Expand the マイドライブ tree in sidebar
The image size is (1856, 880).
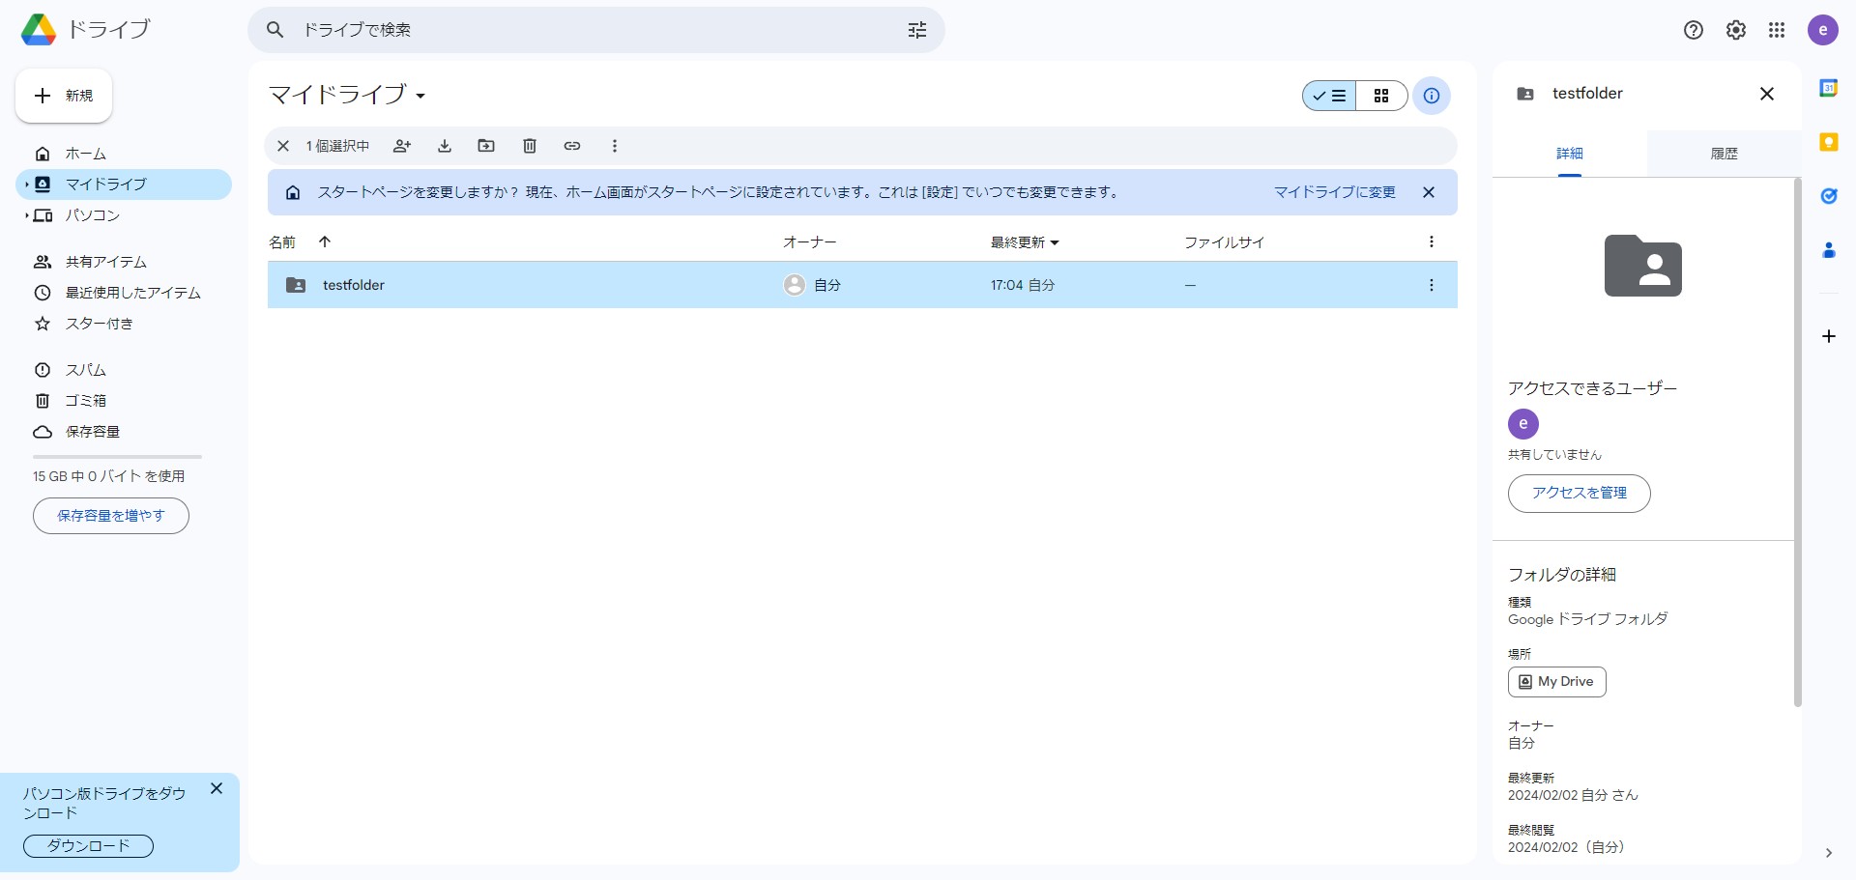click(x=27, y=185)
